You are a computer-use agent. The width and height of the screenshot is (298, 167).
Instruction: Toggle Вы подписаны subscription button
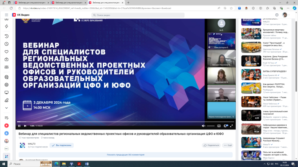pyautogui.click(x=62, y=145)
